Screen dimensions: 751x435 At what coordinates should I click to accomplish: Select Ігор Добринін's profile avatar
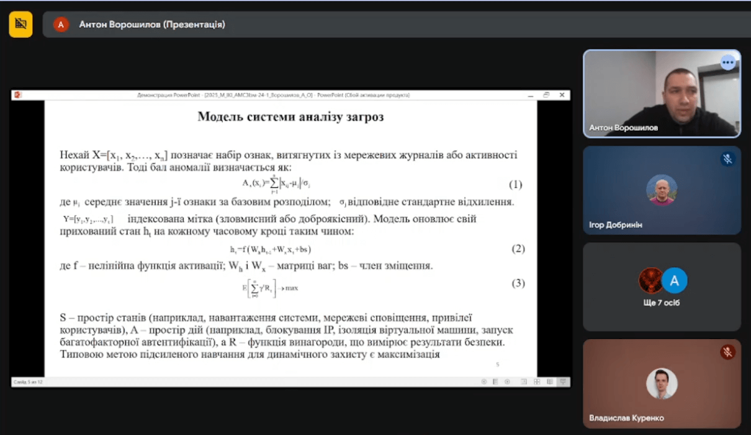662,190
